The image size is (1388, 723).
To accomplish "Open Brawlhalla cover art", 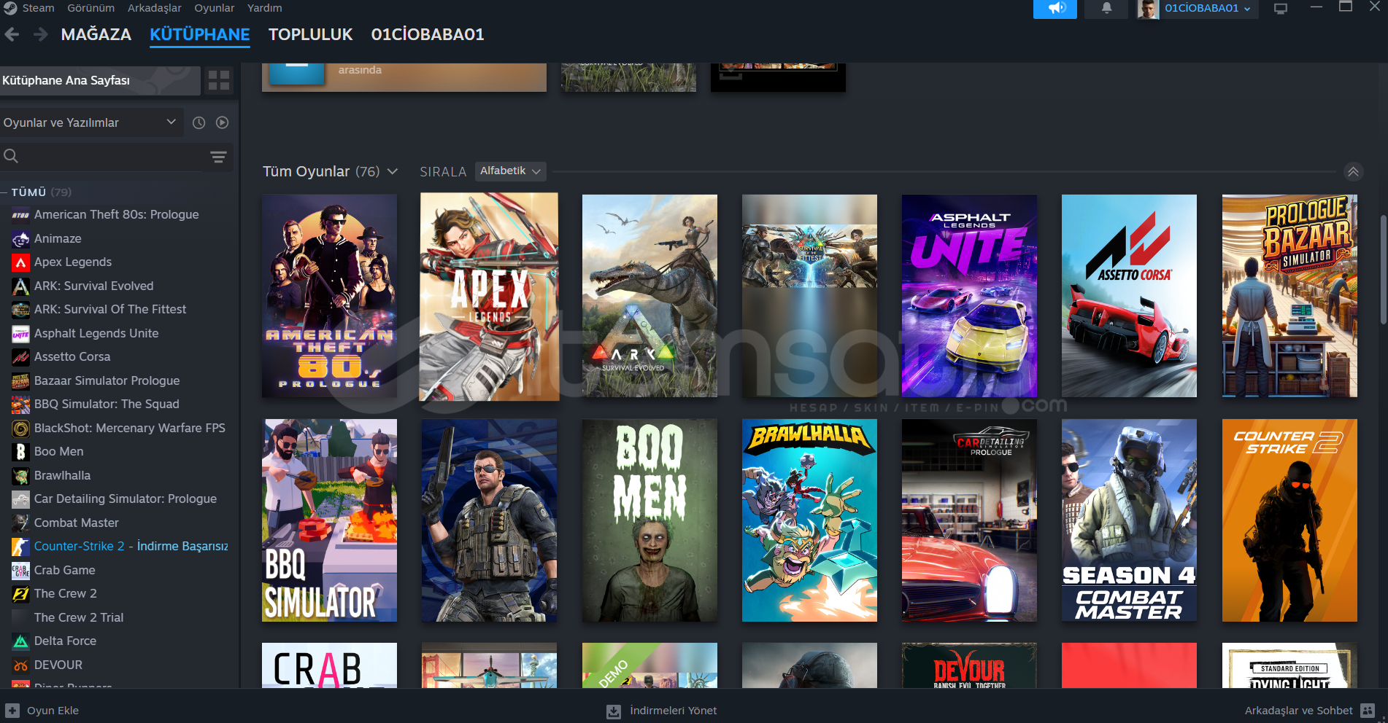I will click(x=809, y=520).
